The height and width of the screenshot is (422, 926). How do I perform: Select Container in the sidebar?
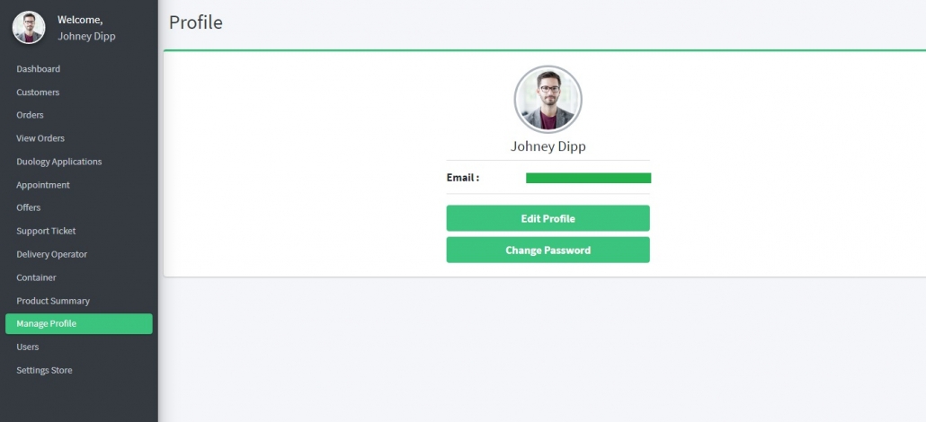click(x=36, y=277)
